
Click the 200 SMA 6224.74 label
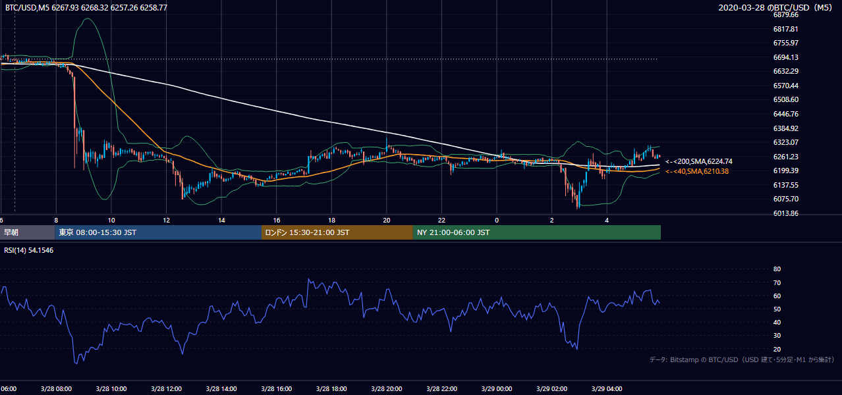click(699, 161)
